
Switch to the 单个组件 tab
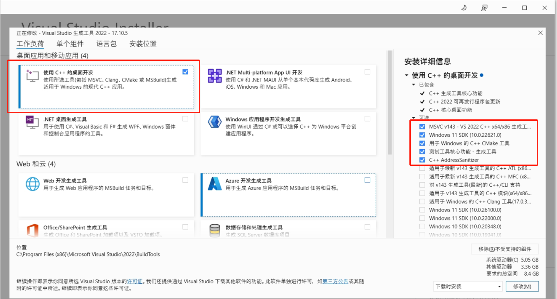[70, 44]
